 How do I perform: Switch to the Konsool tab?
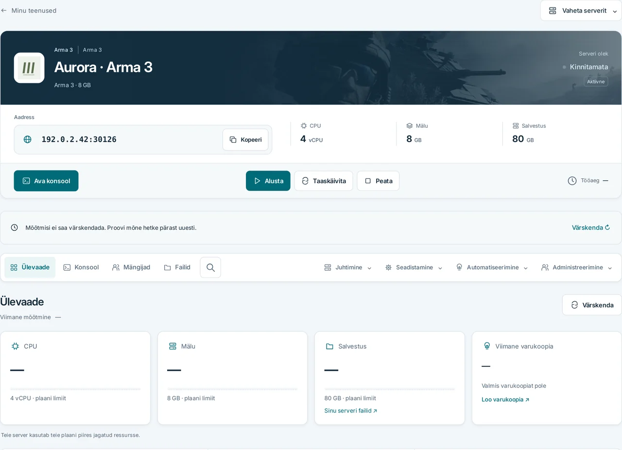point(81,267)
